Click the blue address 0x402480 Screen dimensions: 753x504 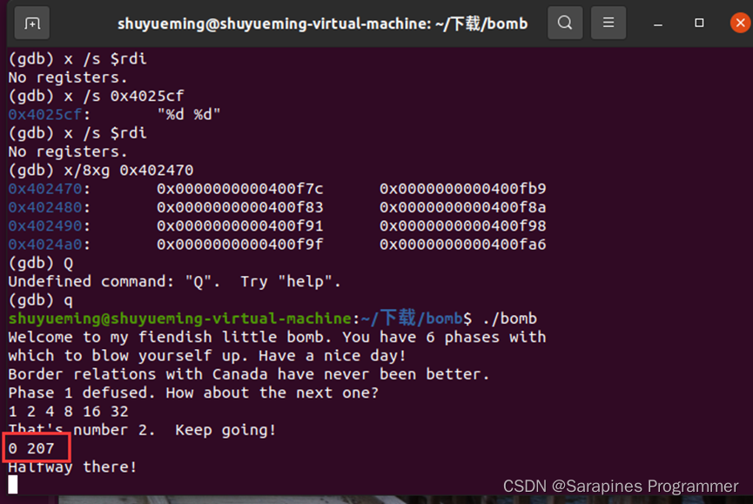click(45, 207)
